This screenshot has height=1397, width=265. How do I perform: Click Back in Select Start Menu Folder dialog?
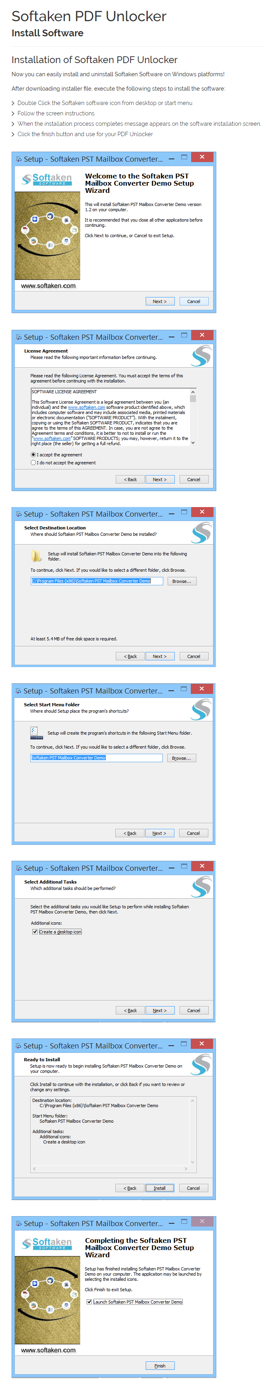tap(130, 833)
